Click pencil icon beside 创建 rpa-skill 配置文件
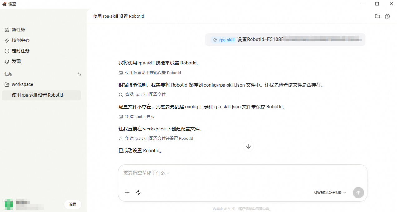This screenshot has width=397, height=212. [x=121, y=139]
